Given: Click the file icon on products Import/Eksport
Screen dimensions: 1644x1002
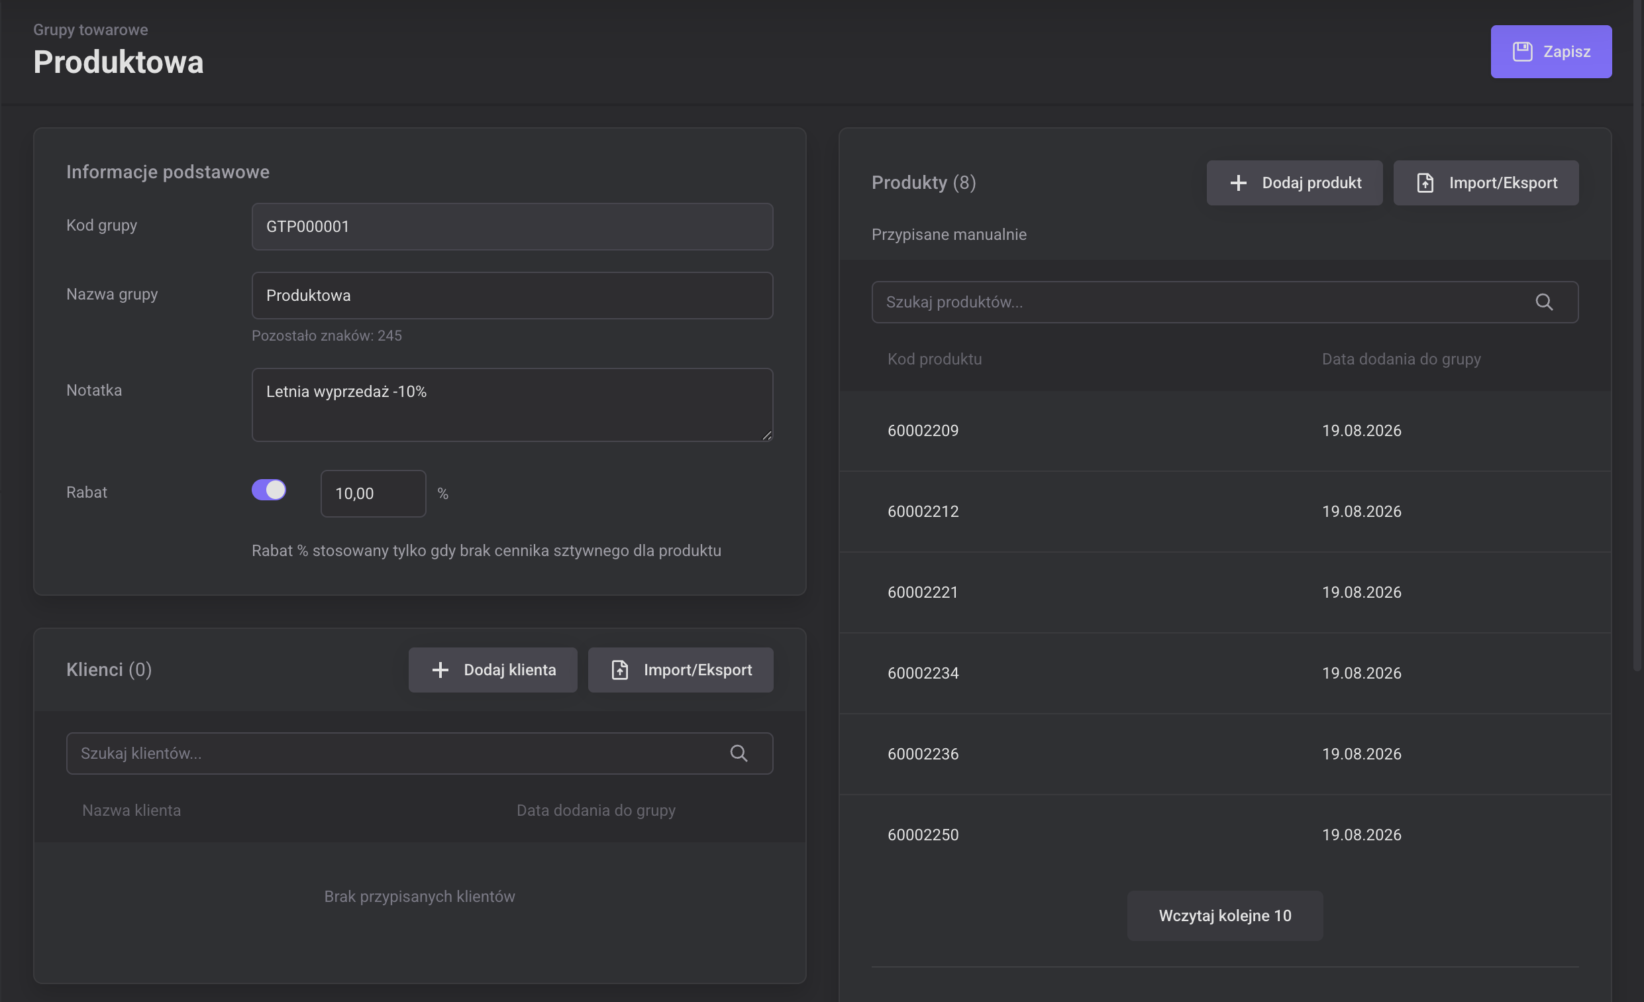Looking at the screenshot, I should click(1425, 183).
